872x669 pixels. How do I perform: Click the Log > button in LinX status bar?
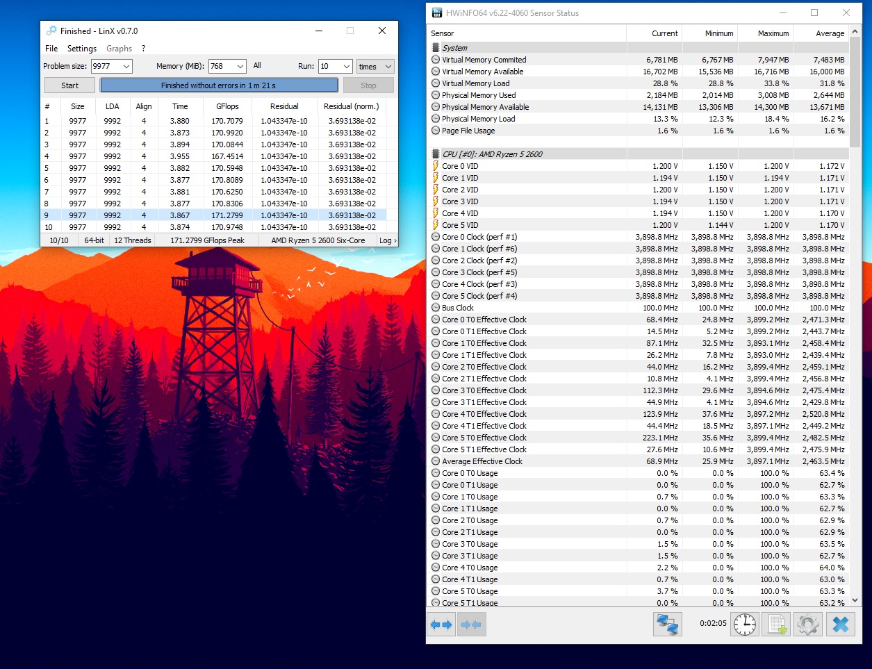pyautogui.click(x=388, y=240)
